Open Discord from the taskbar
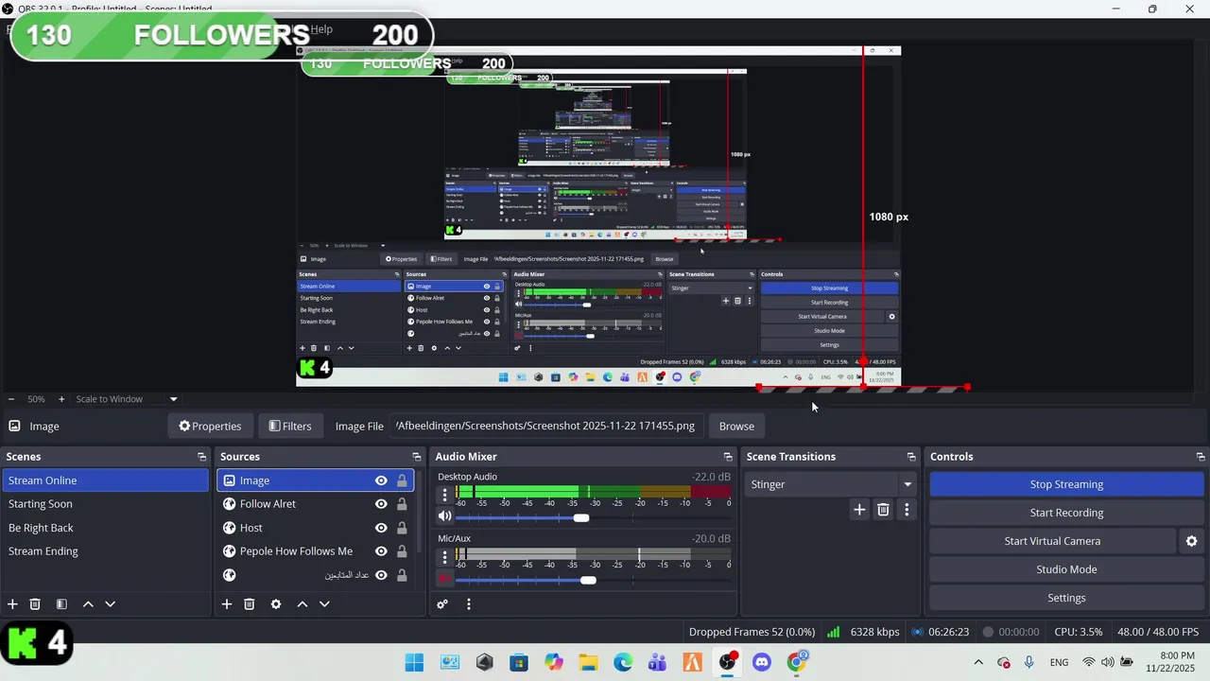Viewport: 1210px width, 681px height. 762,662
